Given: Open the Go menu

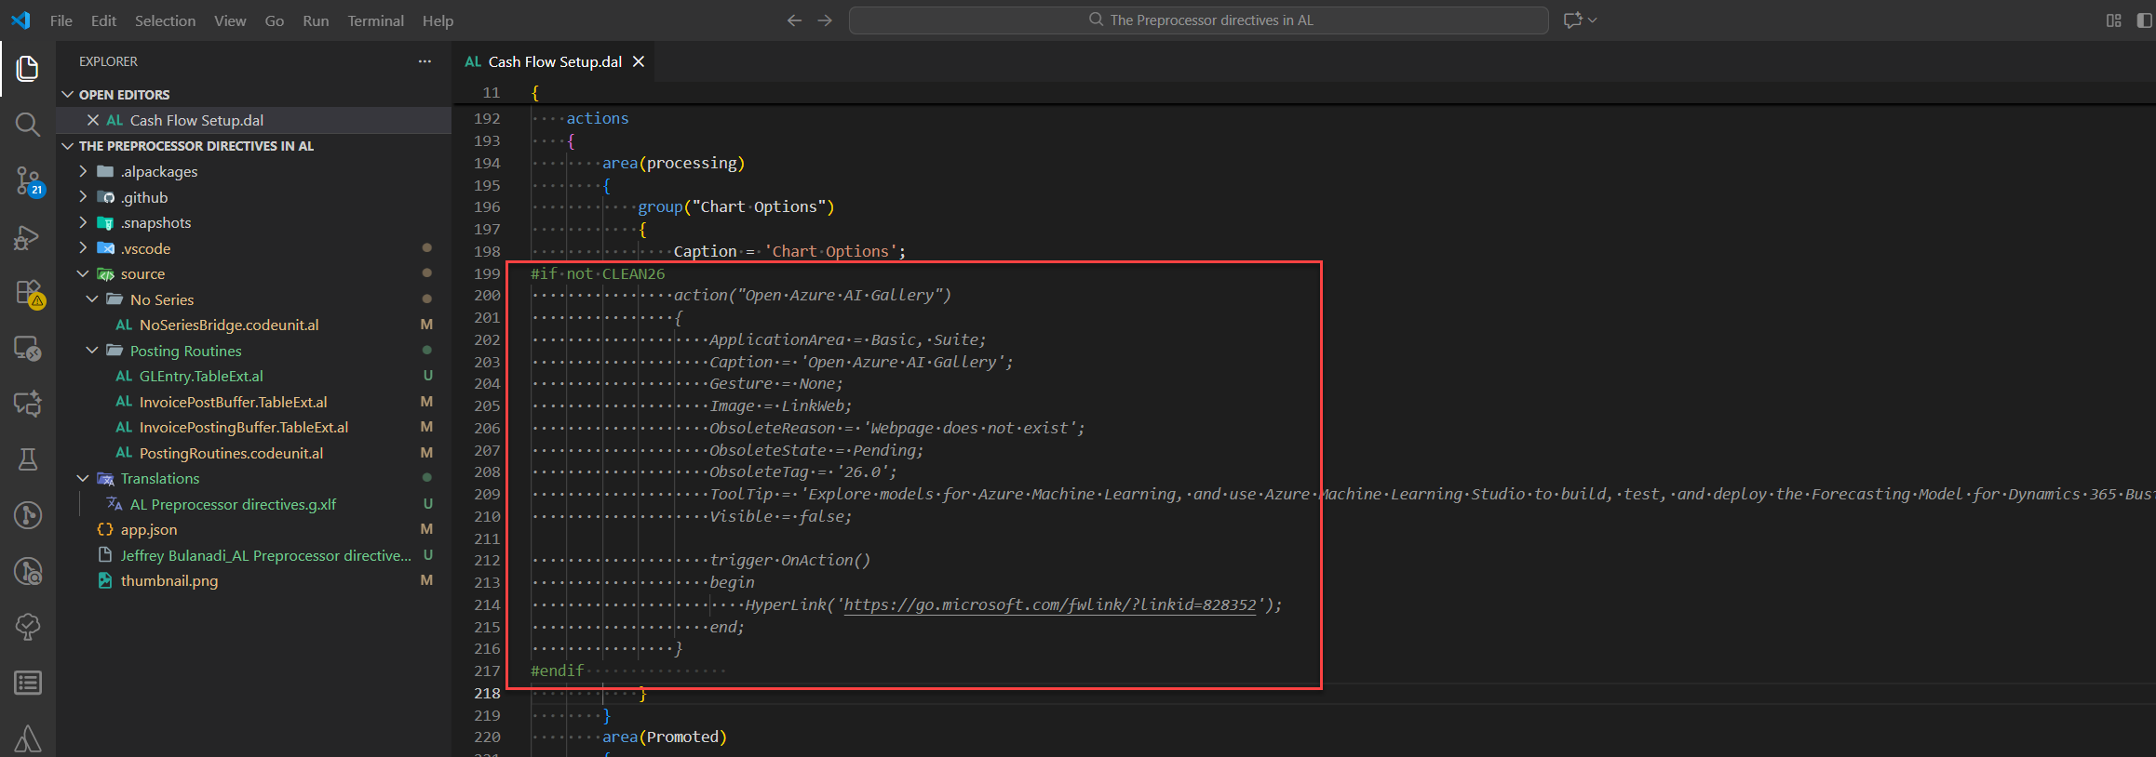Looking at the screenshot, I should 275,20.
